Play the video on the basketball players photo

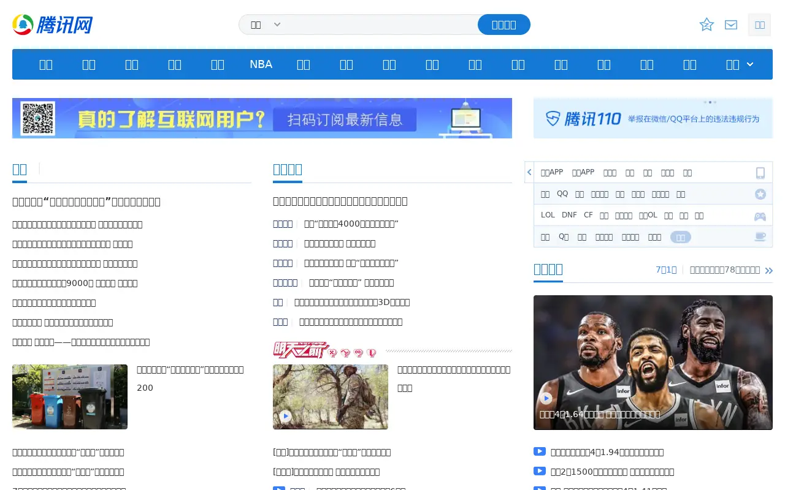point(546,398)
